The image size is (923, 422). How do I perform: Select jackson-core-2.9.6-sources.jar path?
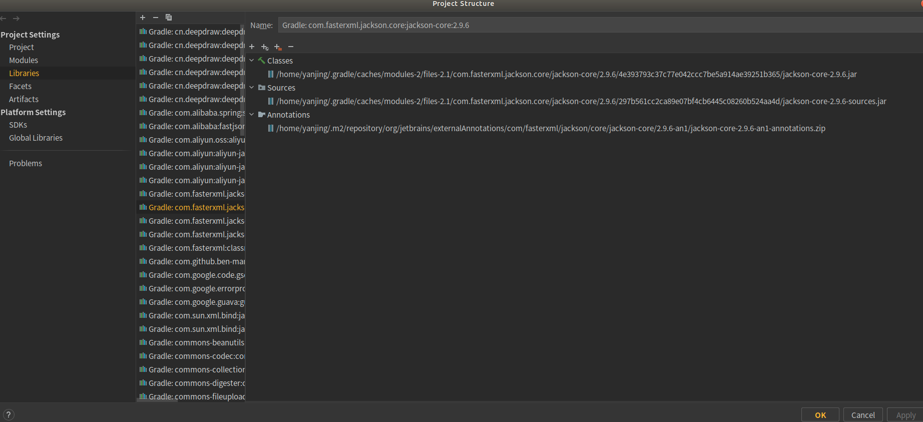581,101
